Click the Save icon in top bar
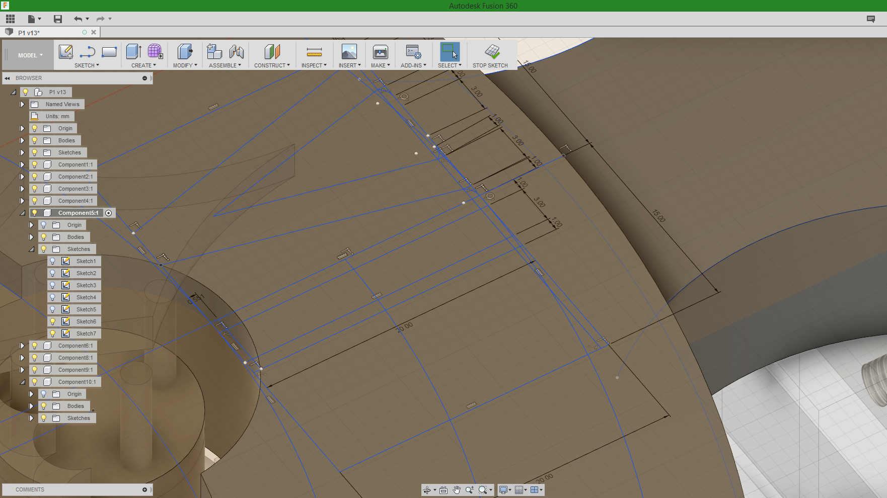Image resolution: width=887 pixels, height=498 pixels. tap(58, 19)
